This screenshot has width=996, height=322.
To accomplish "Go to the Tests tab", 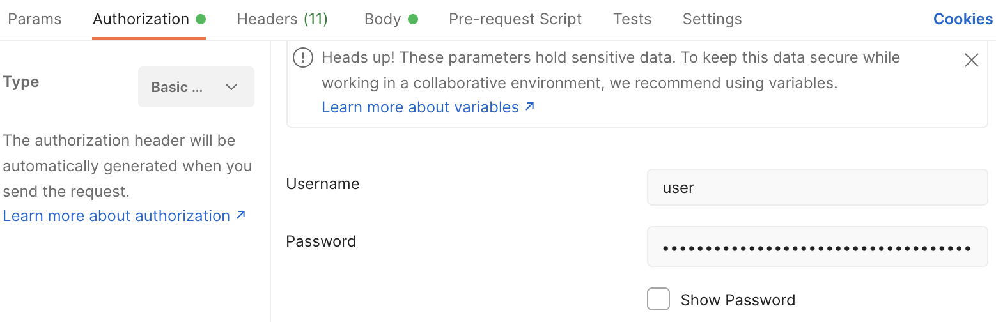I will 632,19.
